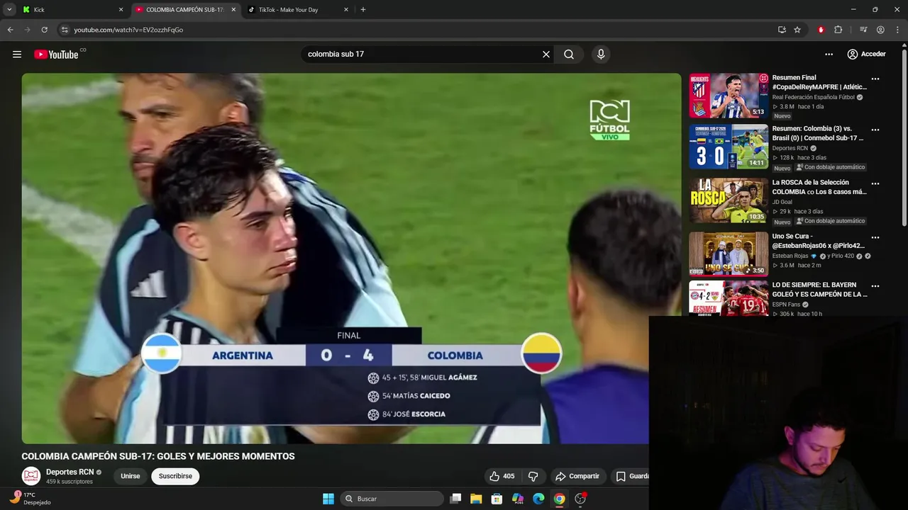Screen dimensions: 908x510
Task: Open File Explorer from the taskbar
Action: pyautogui.click(x=476, y=499)
